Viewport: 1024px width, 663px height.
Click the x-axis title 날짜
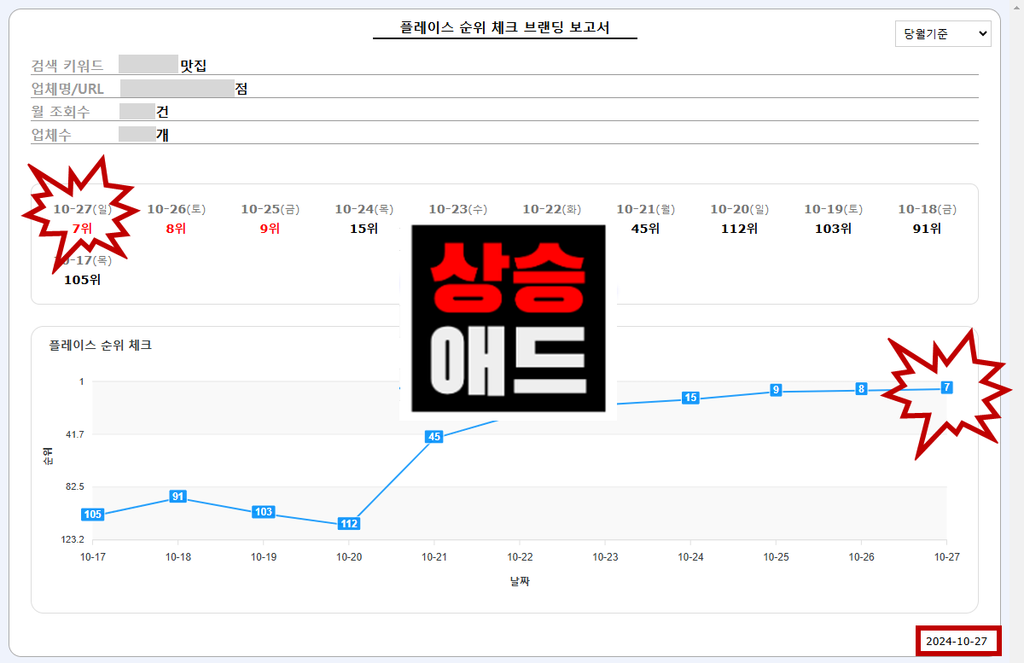pos(520,582)
